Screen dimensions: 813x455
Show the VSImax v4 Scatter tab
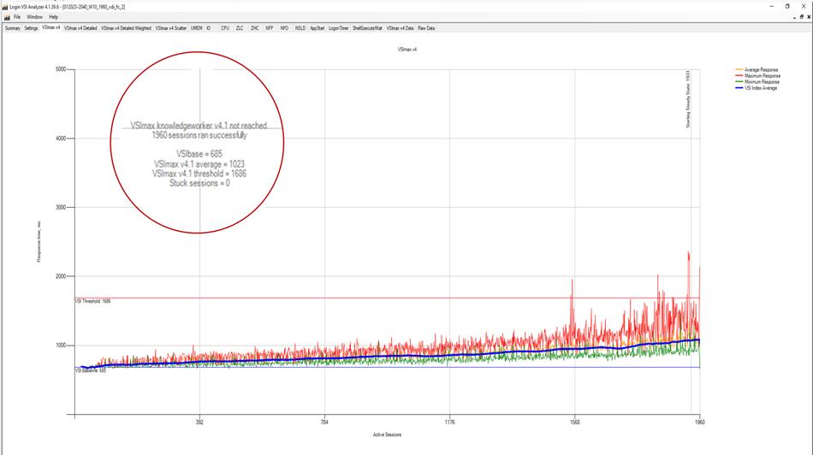click(x=171, y=27)
